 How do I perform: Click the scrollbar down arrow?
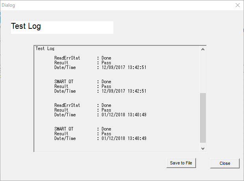(x=203, y=148)
